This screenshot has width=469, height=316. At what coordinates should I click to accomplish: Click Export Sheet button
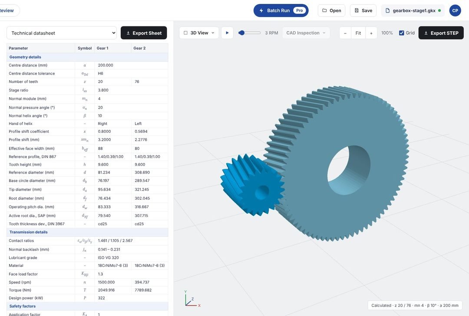[144, 33]
